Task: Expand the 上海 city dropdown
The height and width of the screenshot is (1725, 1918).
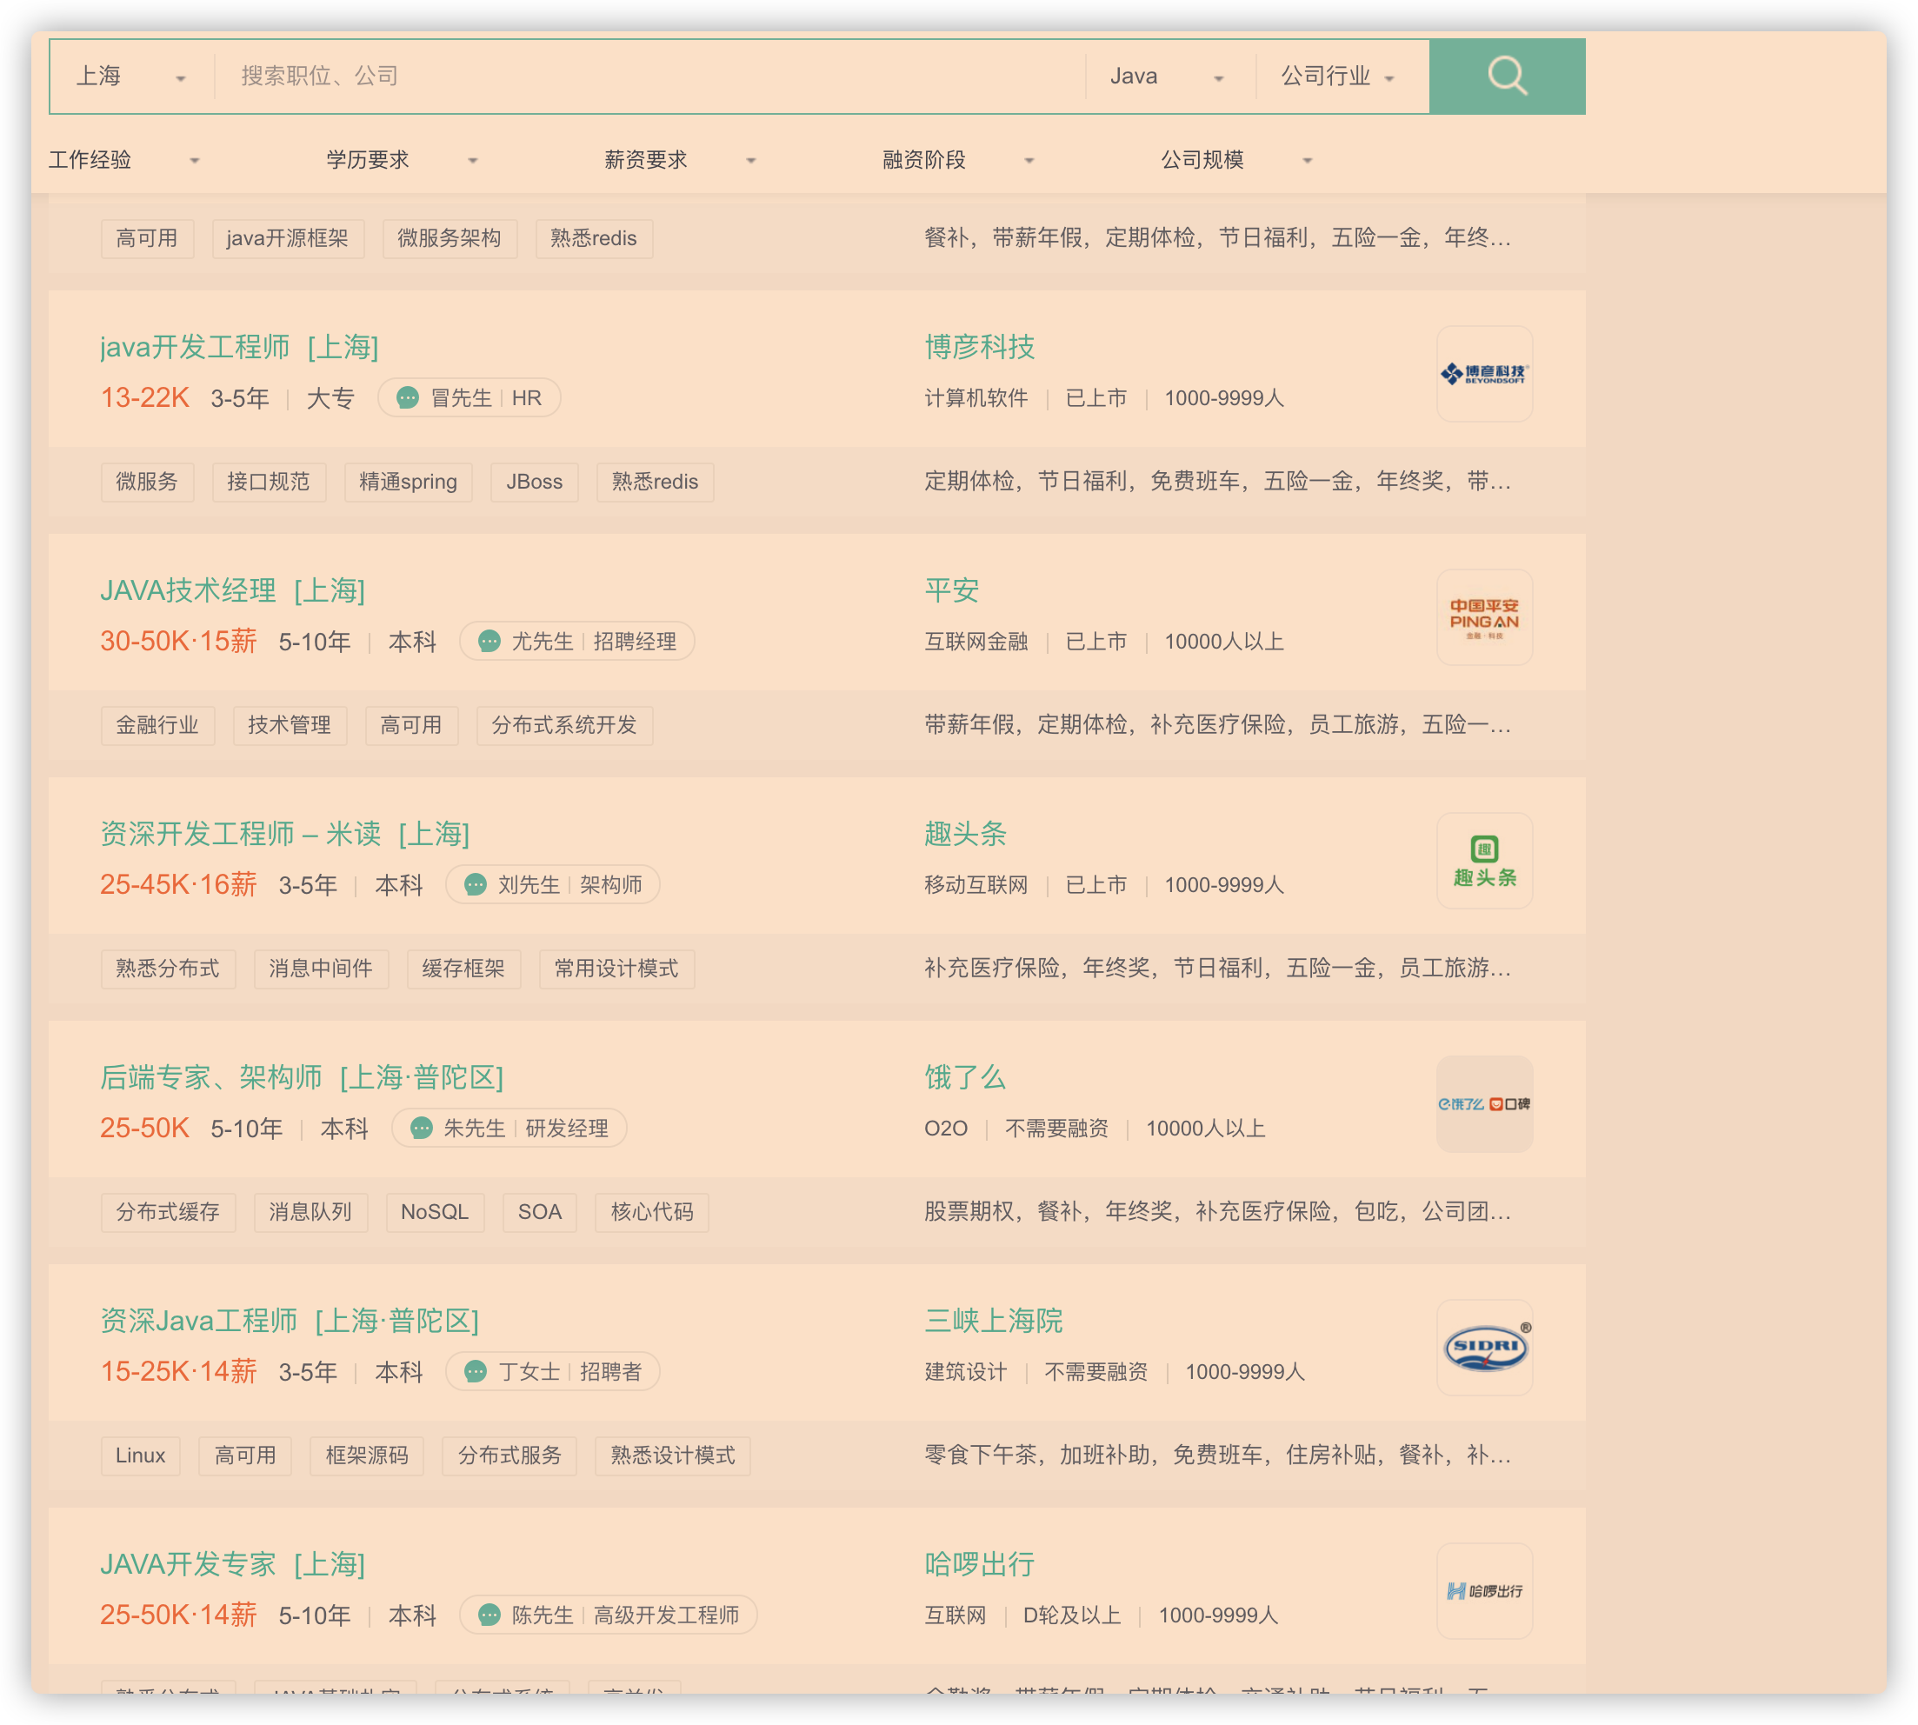Action: [x=130, y=76]
